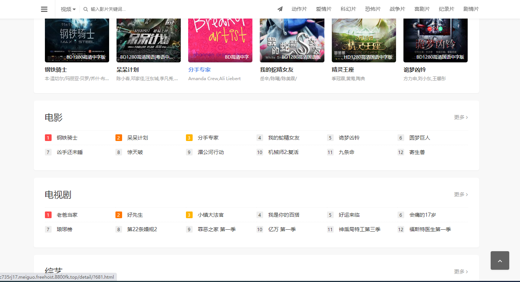Click the scroll-to-top arrow button

click(500, 260)
